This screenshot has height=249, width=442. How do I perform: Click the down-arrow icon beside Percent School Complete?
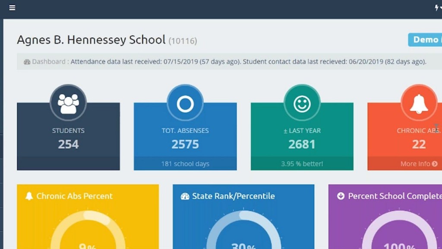click(x=341, y=196)
